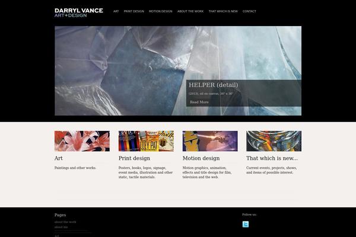The image size is (356, 237).
Task: Open the 'about me' footer link
Action: [x=61, y=227]
